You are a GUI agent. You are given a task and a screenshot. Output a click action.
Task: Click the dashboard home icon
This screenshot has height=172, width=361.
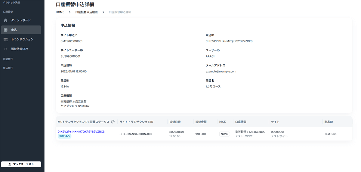5,20
